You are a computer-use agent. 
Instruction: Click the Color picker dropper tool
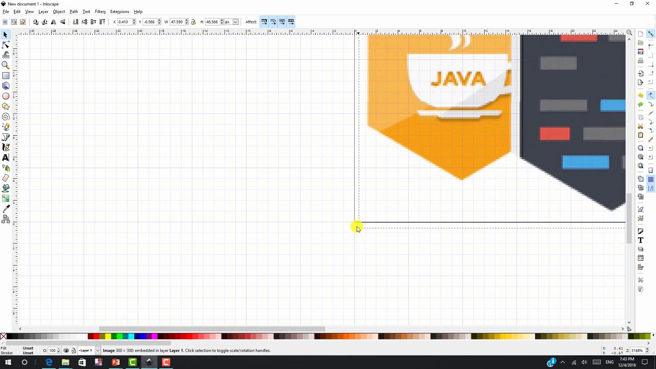click(x=6, y=209)
